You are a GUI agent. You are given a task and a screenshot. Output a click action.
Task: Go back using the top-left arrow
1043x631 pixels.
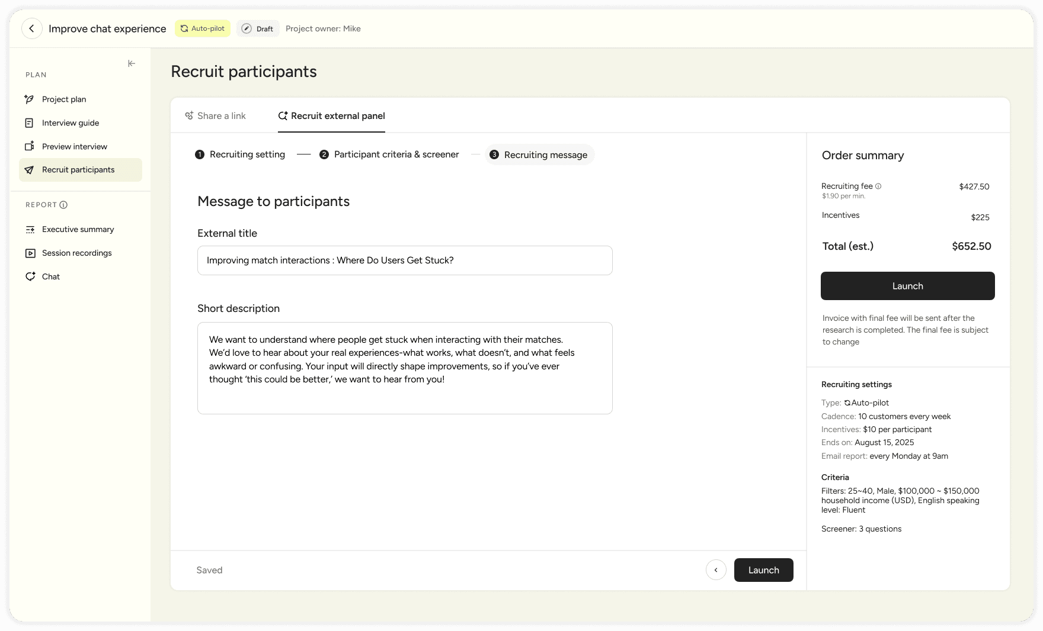pyautogui.click(x=32, y=28)
